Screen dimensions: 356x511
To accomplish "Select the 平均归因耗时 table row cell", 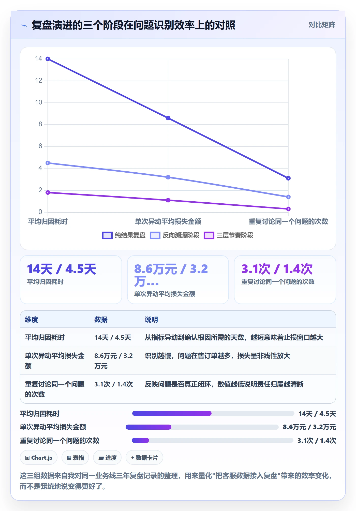I will click(x=45, y=337).
